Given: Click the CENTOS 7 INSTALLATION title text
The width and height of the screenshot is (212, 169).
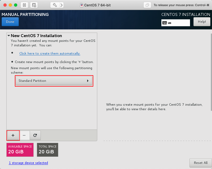Looking at the screenshot, I should click(x=186, y=15).
